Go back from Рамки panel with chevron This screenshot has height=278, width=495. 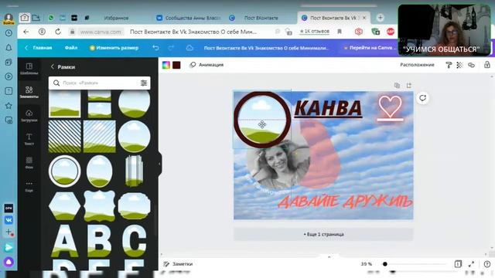point(53,67)
